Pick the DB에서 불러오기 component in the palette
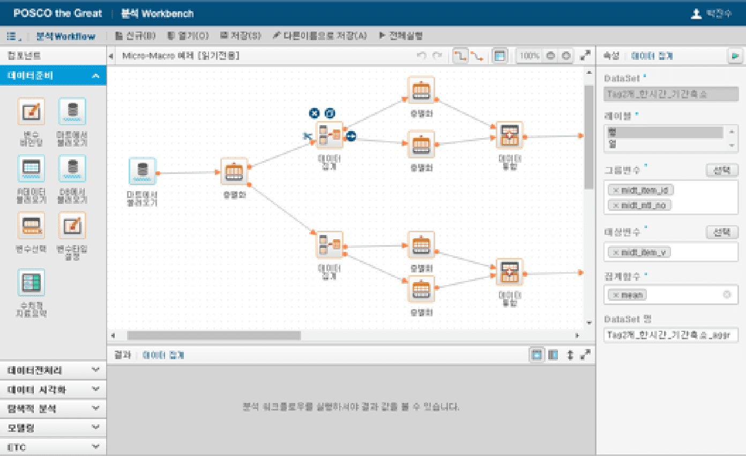The width and height of the screenshot is (746, 456). [72, 180]
